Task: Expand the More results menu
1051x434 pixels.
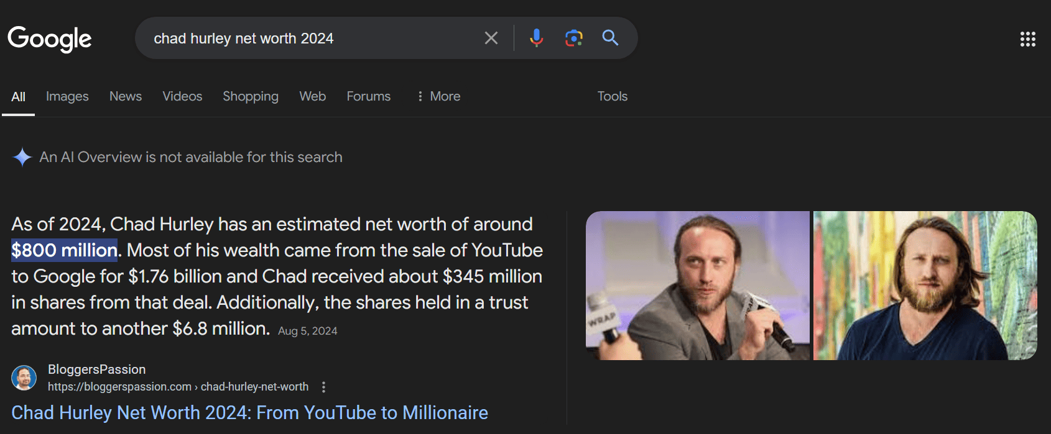Action: click(x=438, y=96)
